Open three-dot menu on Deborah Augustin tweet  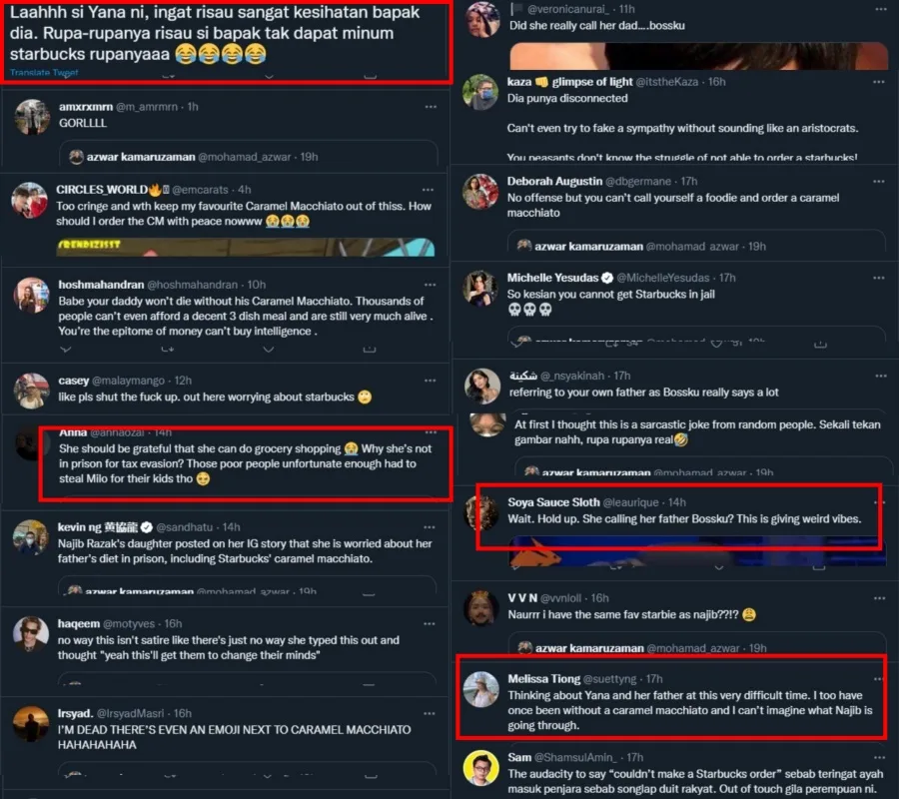click(878, 182)
